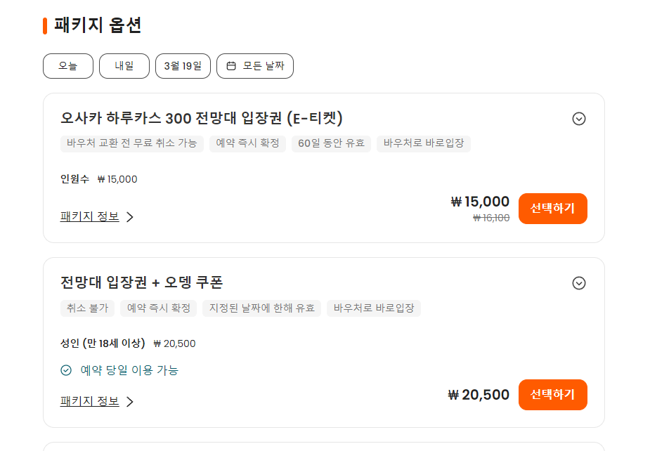The image size is (650, 451).
Task: Select the 내일 date filter
Action: [124, 66]
